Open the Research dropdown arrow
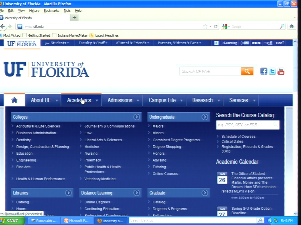The image size is (301, 225). point(219,100)
